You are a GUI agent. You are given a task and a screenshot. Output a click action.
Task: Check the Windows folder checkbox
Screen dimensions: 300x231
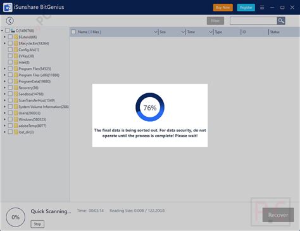(10, 119)
